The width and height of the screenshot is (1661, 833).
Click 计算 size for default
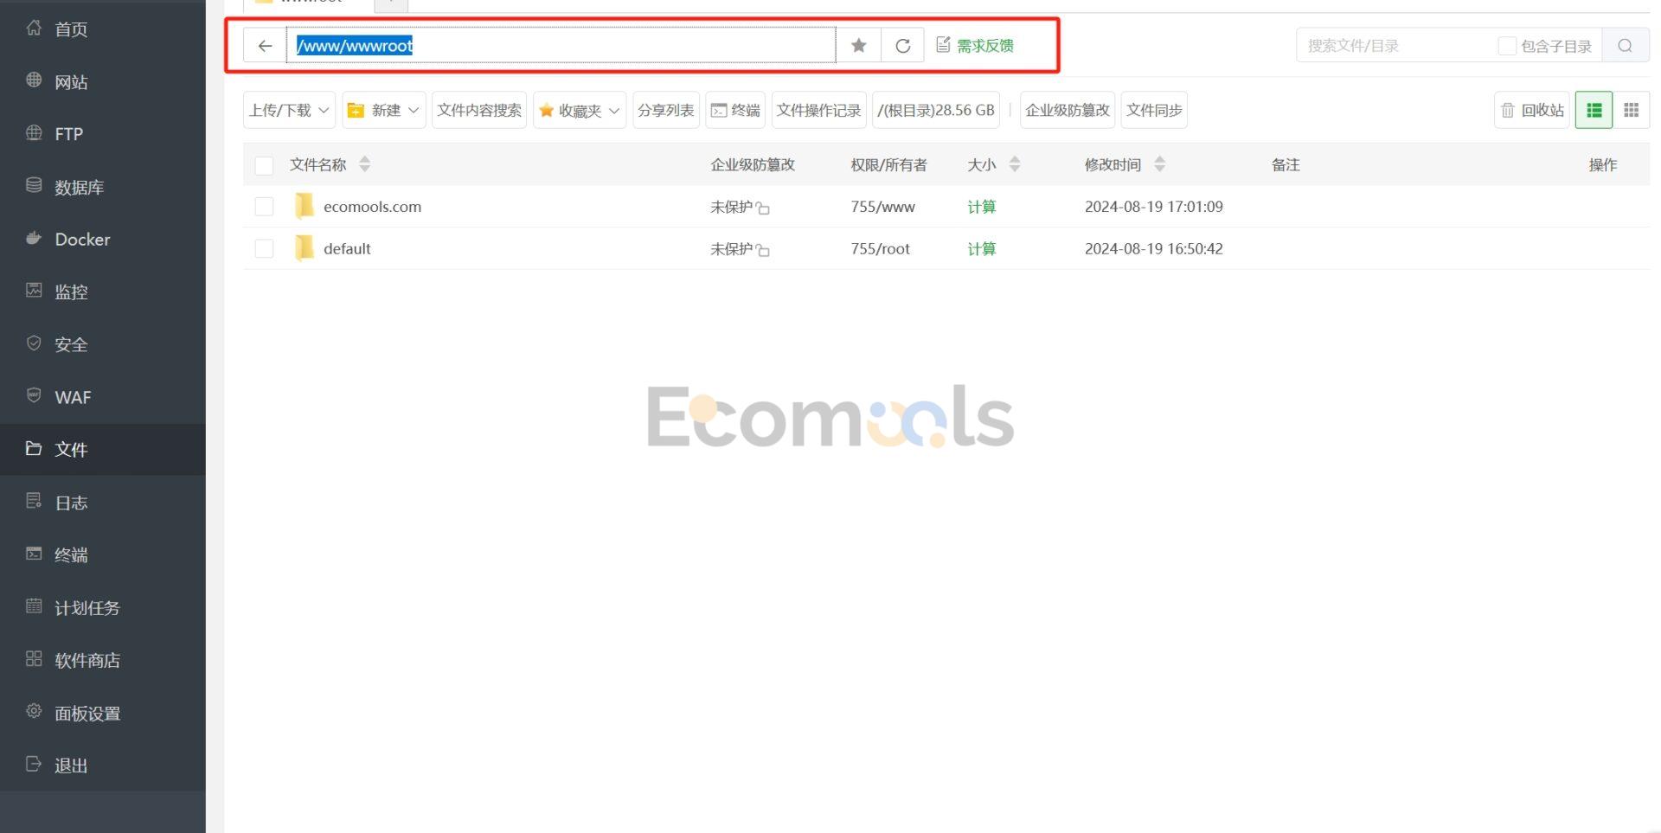point(981,249)
